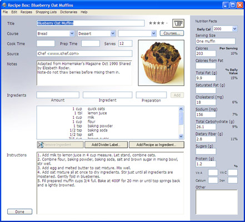Expand the Bread course dropdown

point(72,34)
